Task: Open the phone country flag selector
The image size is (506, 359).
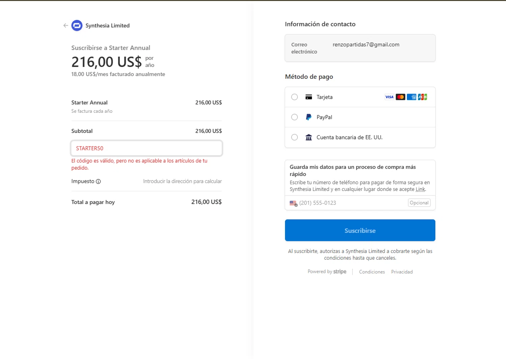Action: point(293,203)
